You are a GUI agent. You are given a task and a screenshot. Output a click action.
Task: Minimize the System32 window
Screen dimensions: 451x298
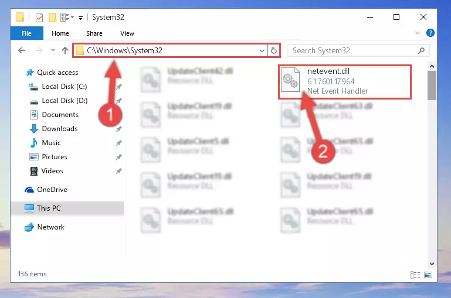(370, 17)
